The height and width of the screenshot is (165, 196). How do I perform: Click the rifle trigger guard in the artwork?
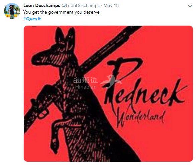click(42, 114)
